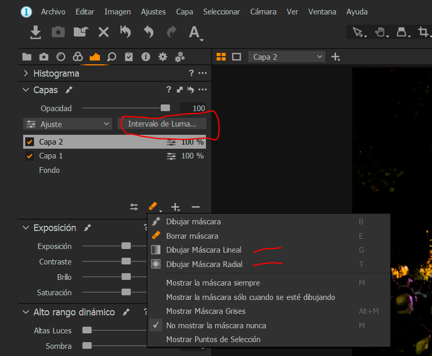Click the Opacidad slider handle
Screen dimensions: 432x356
point(165,108)
